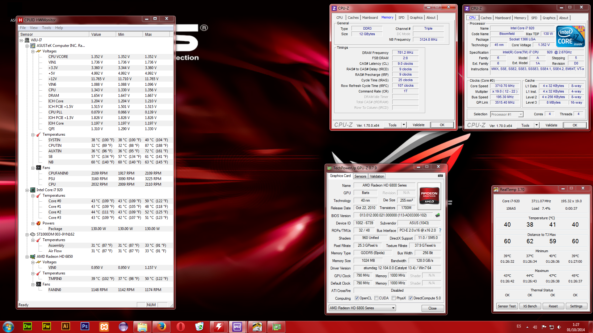The height and width of the screenshot is (333, 593).
Task: Open SPD tab in CPU-Z Memory window
Action: (401, 18)
